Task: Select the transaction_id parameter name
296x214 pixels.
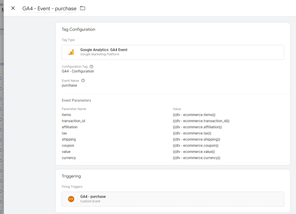Action: click(x=73, y=121)
